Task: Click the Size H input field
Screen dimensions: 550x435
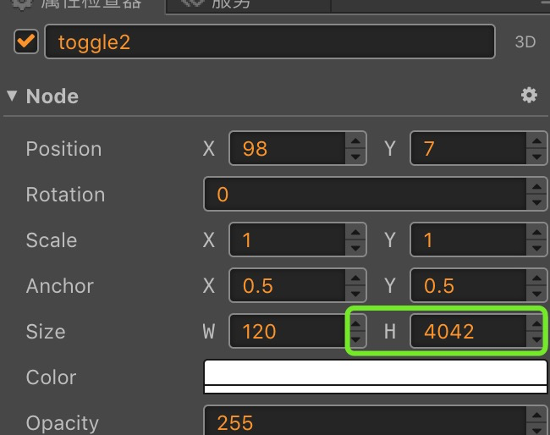Action: [468, 332]
